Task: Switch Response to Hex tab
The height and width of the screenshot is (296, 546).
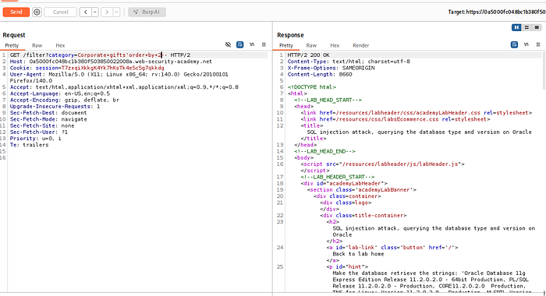Action: point(335,45)
